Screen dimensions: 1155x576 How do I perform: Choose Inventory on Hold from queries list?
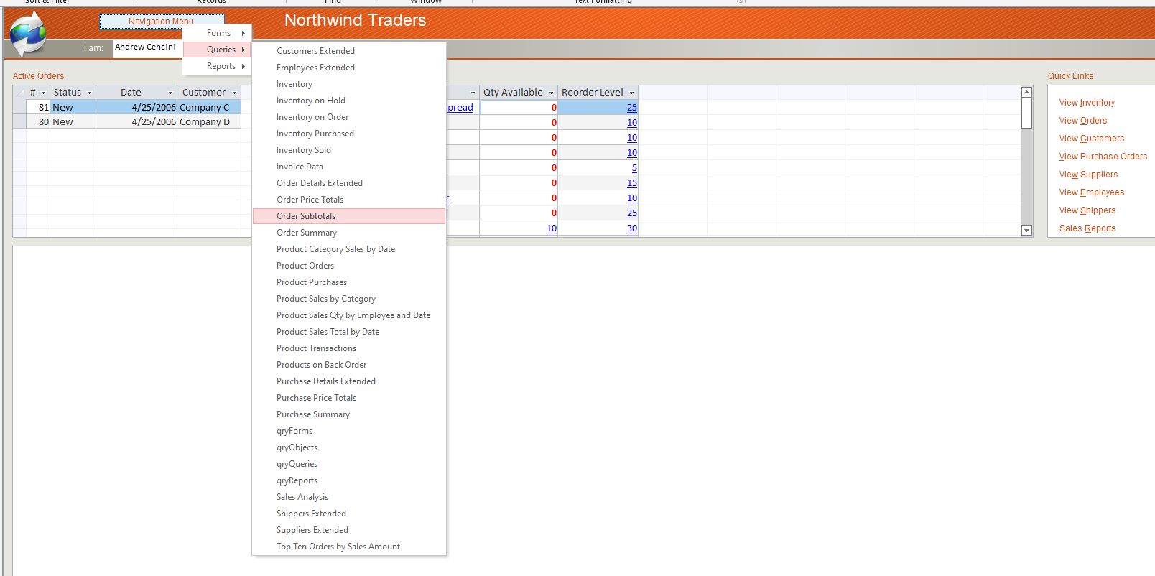(x=310, y=101)
